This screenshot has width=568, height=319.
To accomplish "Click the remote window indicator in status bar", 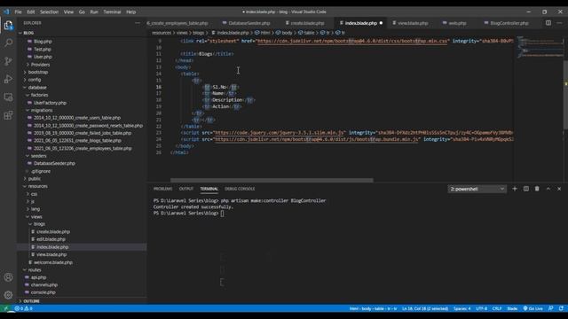I will coord(5,308).
